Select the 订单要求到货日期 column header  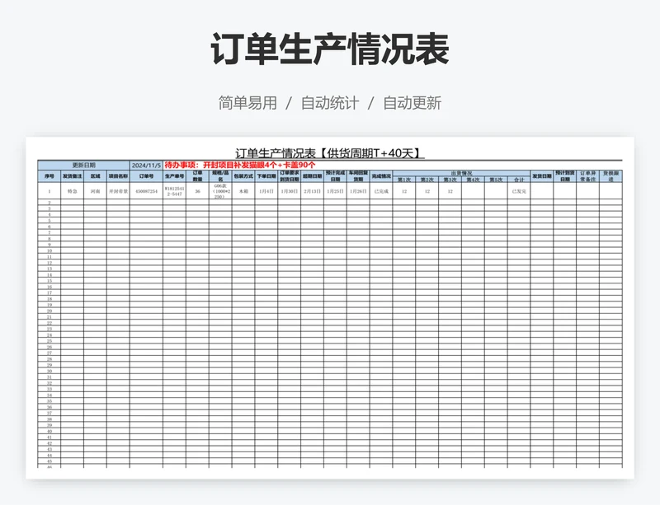pyautogui.click(x=290, y=176)
